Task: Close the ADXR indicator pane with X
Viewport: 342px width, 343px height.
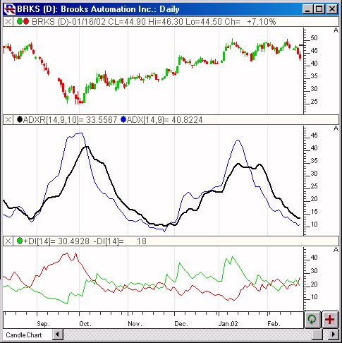Action: coord(8,120)
